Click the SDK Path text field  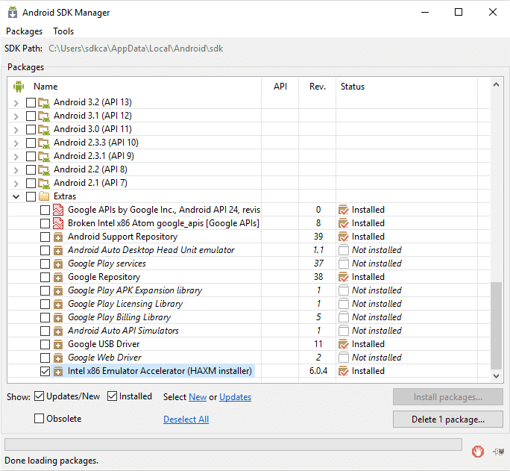(x=136, y=49)
